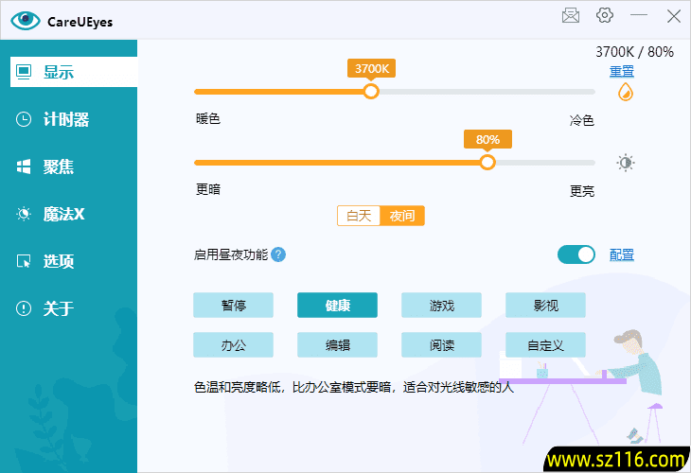Select the 暂停 pause preset button
This screenshot has width=691, height=473.
[233, 305]
